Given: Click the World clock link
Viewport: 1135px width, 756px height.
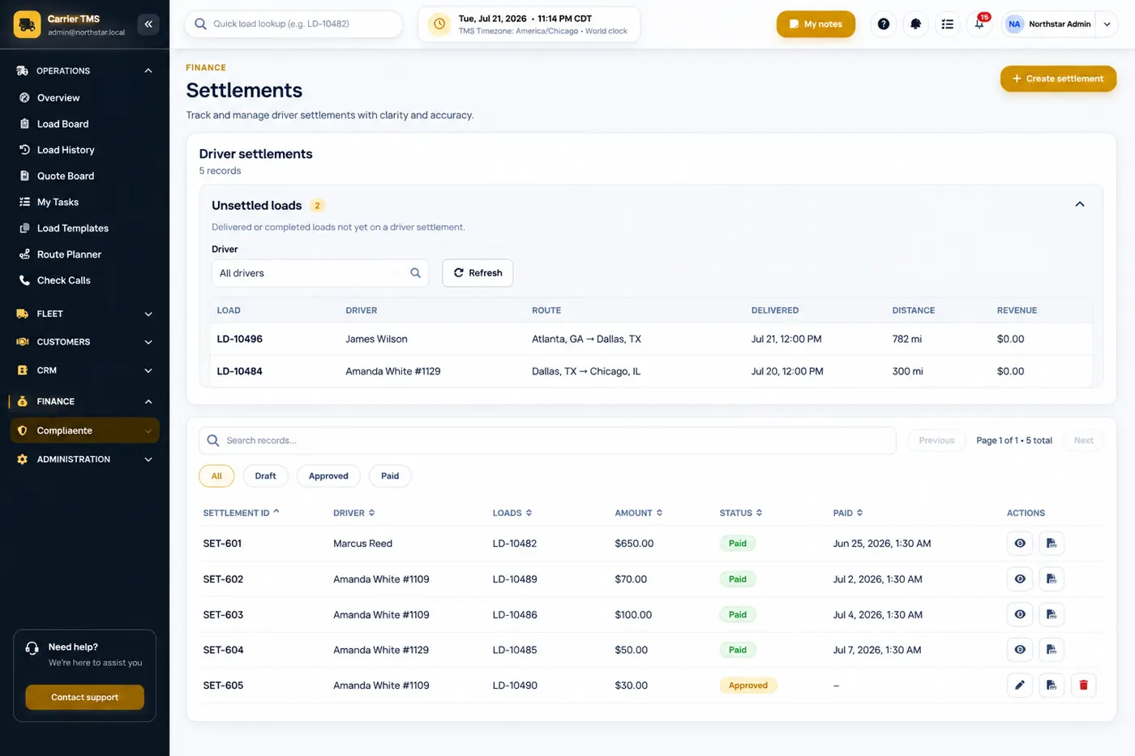Looking at the screenshot, I should pyautogui.click(x=606, y=31).
